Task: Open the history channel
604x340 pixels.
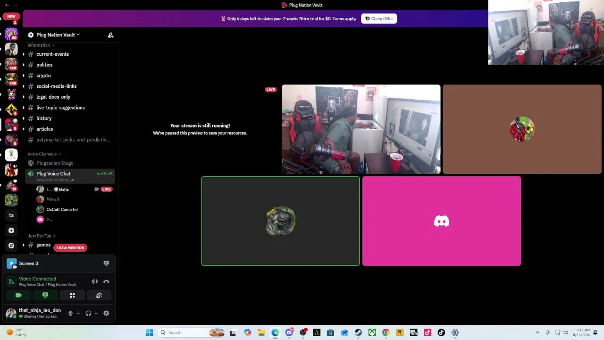Action: [x=69, y=118]
